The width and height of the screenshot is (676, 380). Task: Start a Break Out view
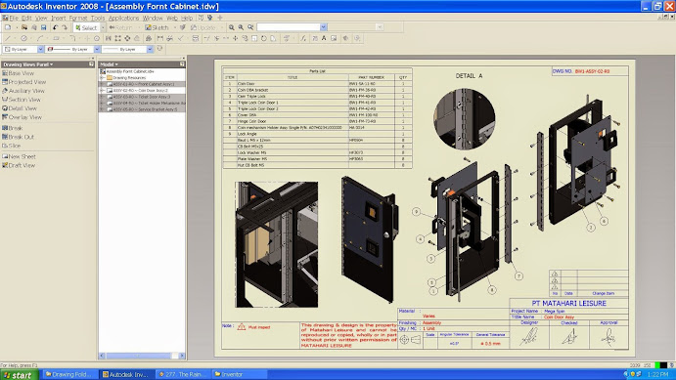18,137
